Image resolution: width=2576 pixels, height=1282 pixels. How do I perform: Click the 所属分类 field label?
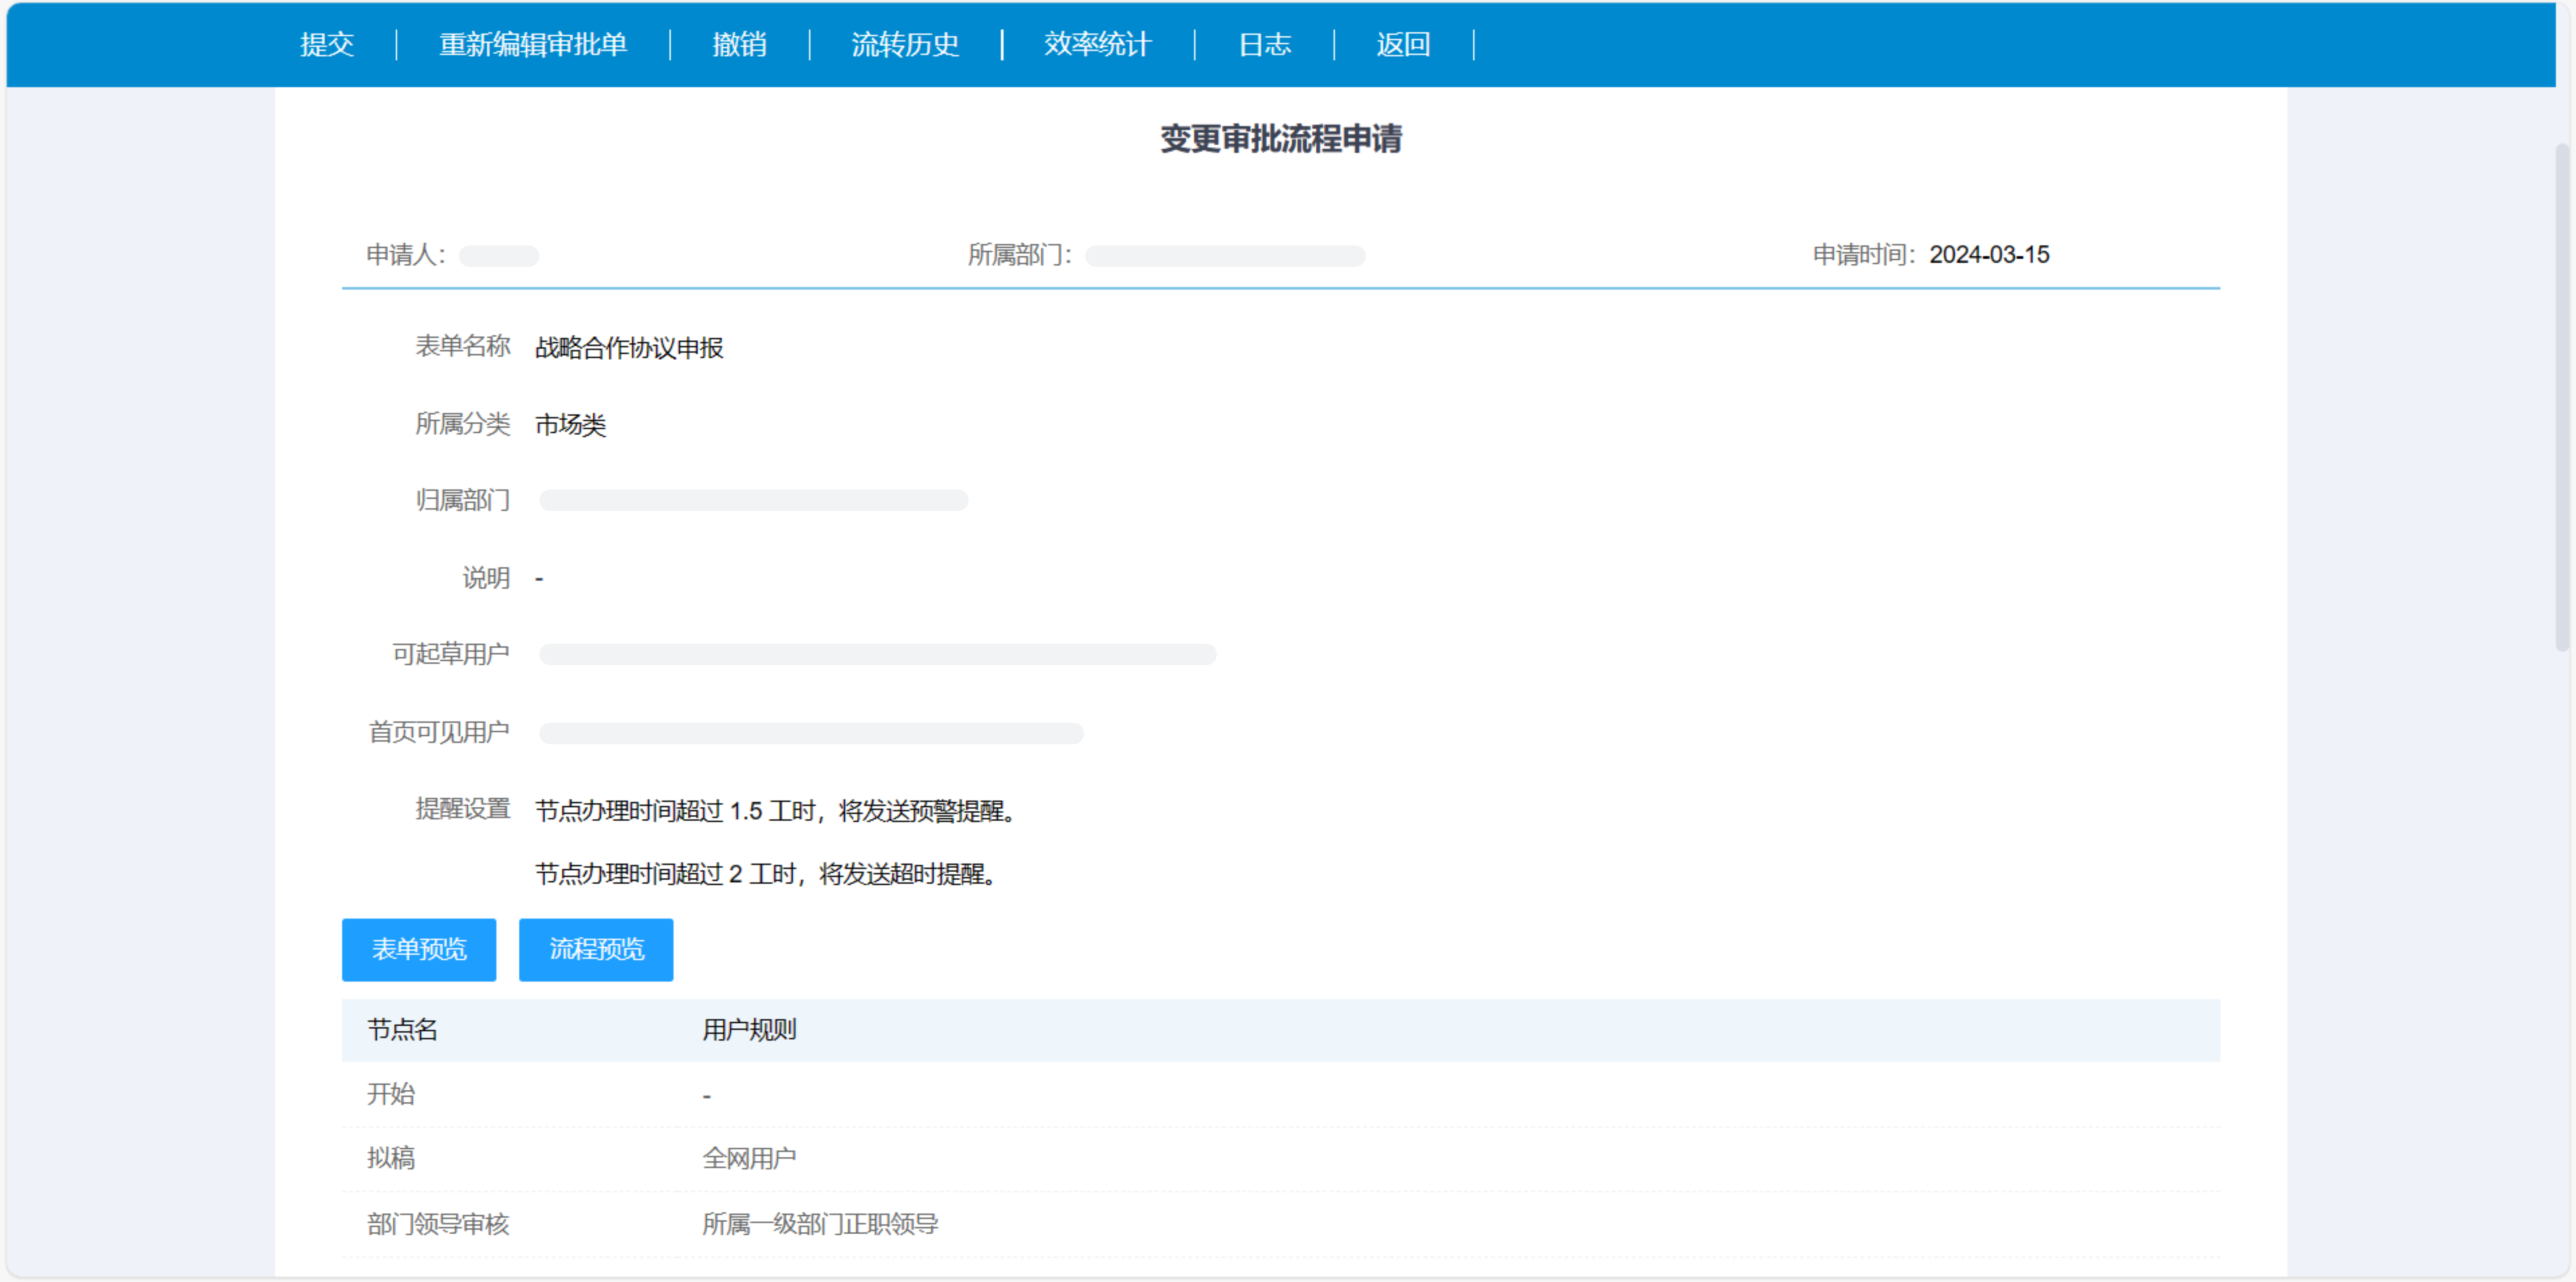(x=463, y=424)
